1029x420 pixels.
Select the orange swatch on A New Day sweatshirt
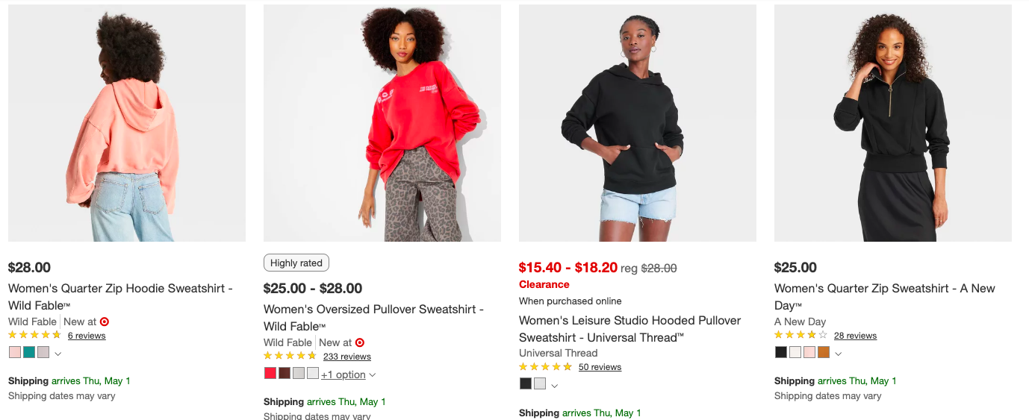tap(824, 352)
